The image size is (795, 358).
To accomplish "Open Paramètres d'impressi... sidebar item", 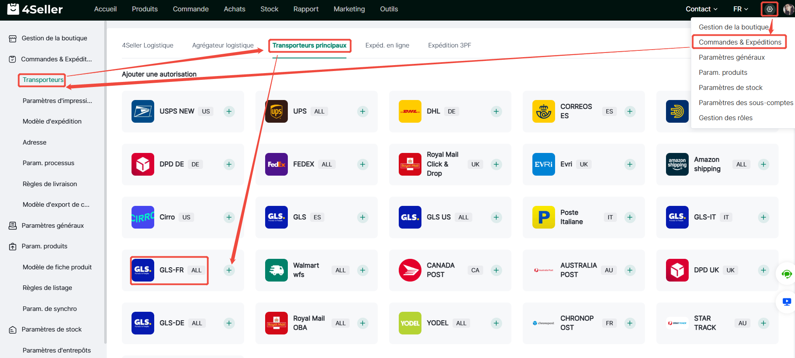I will pyautogui.click(x=57, y=101).
